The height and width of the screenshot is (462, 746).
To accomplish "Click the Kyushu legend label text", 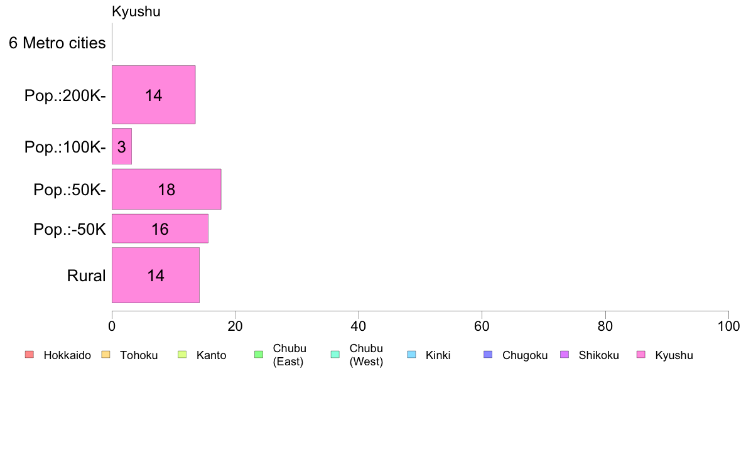I will pyautogui.click(x=674, y=355).
